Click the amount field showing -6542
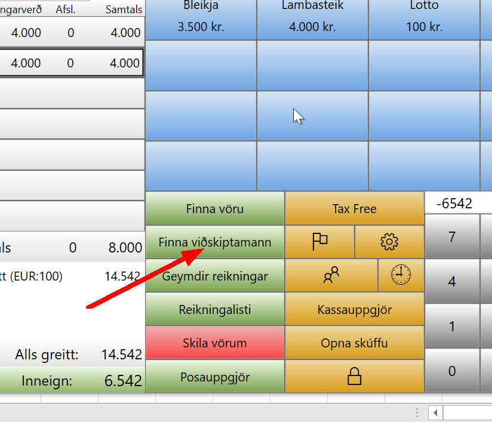Image resolution: width=492 pixels, height=422 pixels. pos(459,204)
